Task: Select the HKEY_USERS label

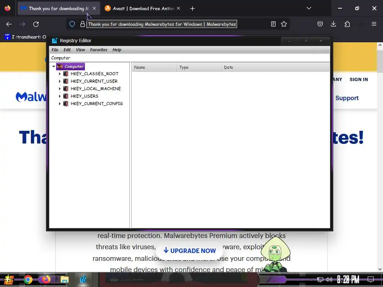Action: click(x=85, y=96)
